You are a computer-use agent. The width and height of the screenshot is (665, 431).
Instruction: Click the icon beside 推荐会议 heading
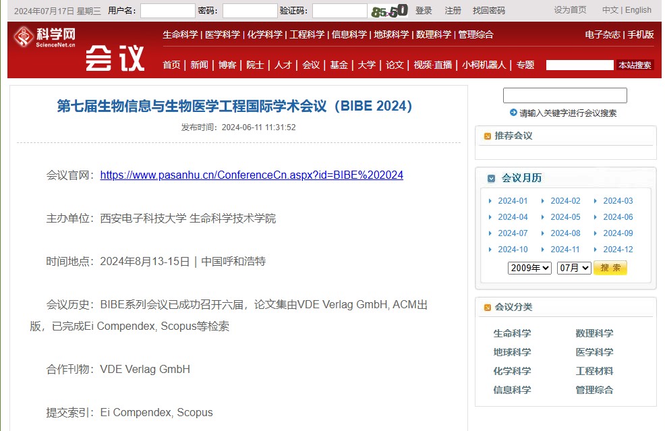point(487,136)
